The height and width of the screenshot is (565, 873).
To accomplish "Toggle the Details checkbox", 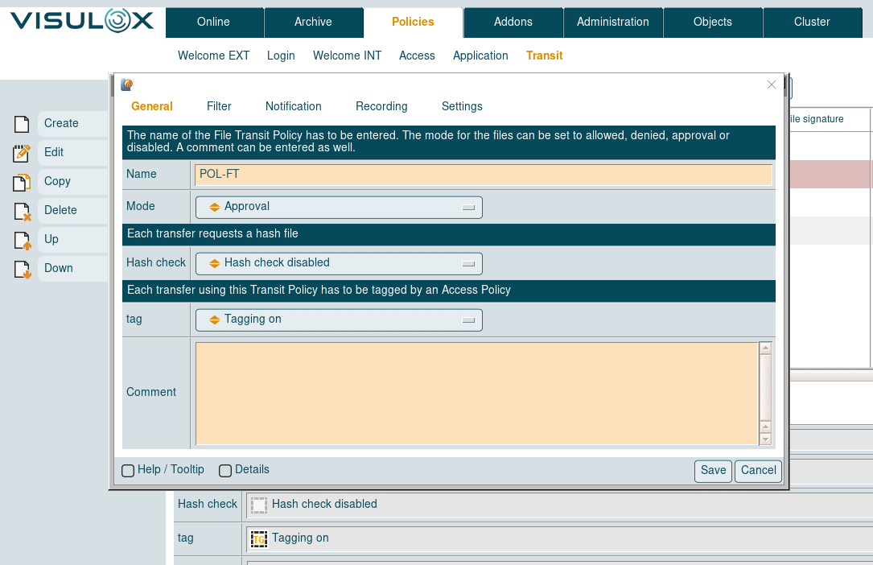I will point(225,470).
